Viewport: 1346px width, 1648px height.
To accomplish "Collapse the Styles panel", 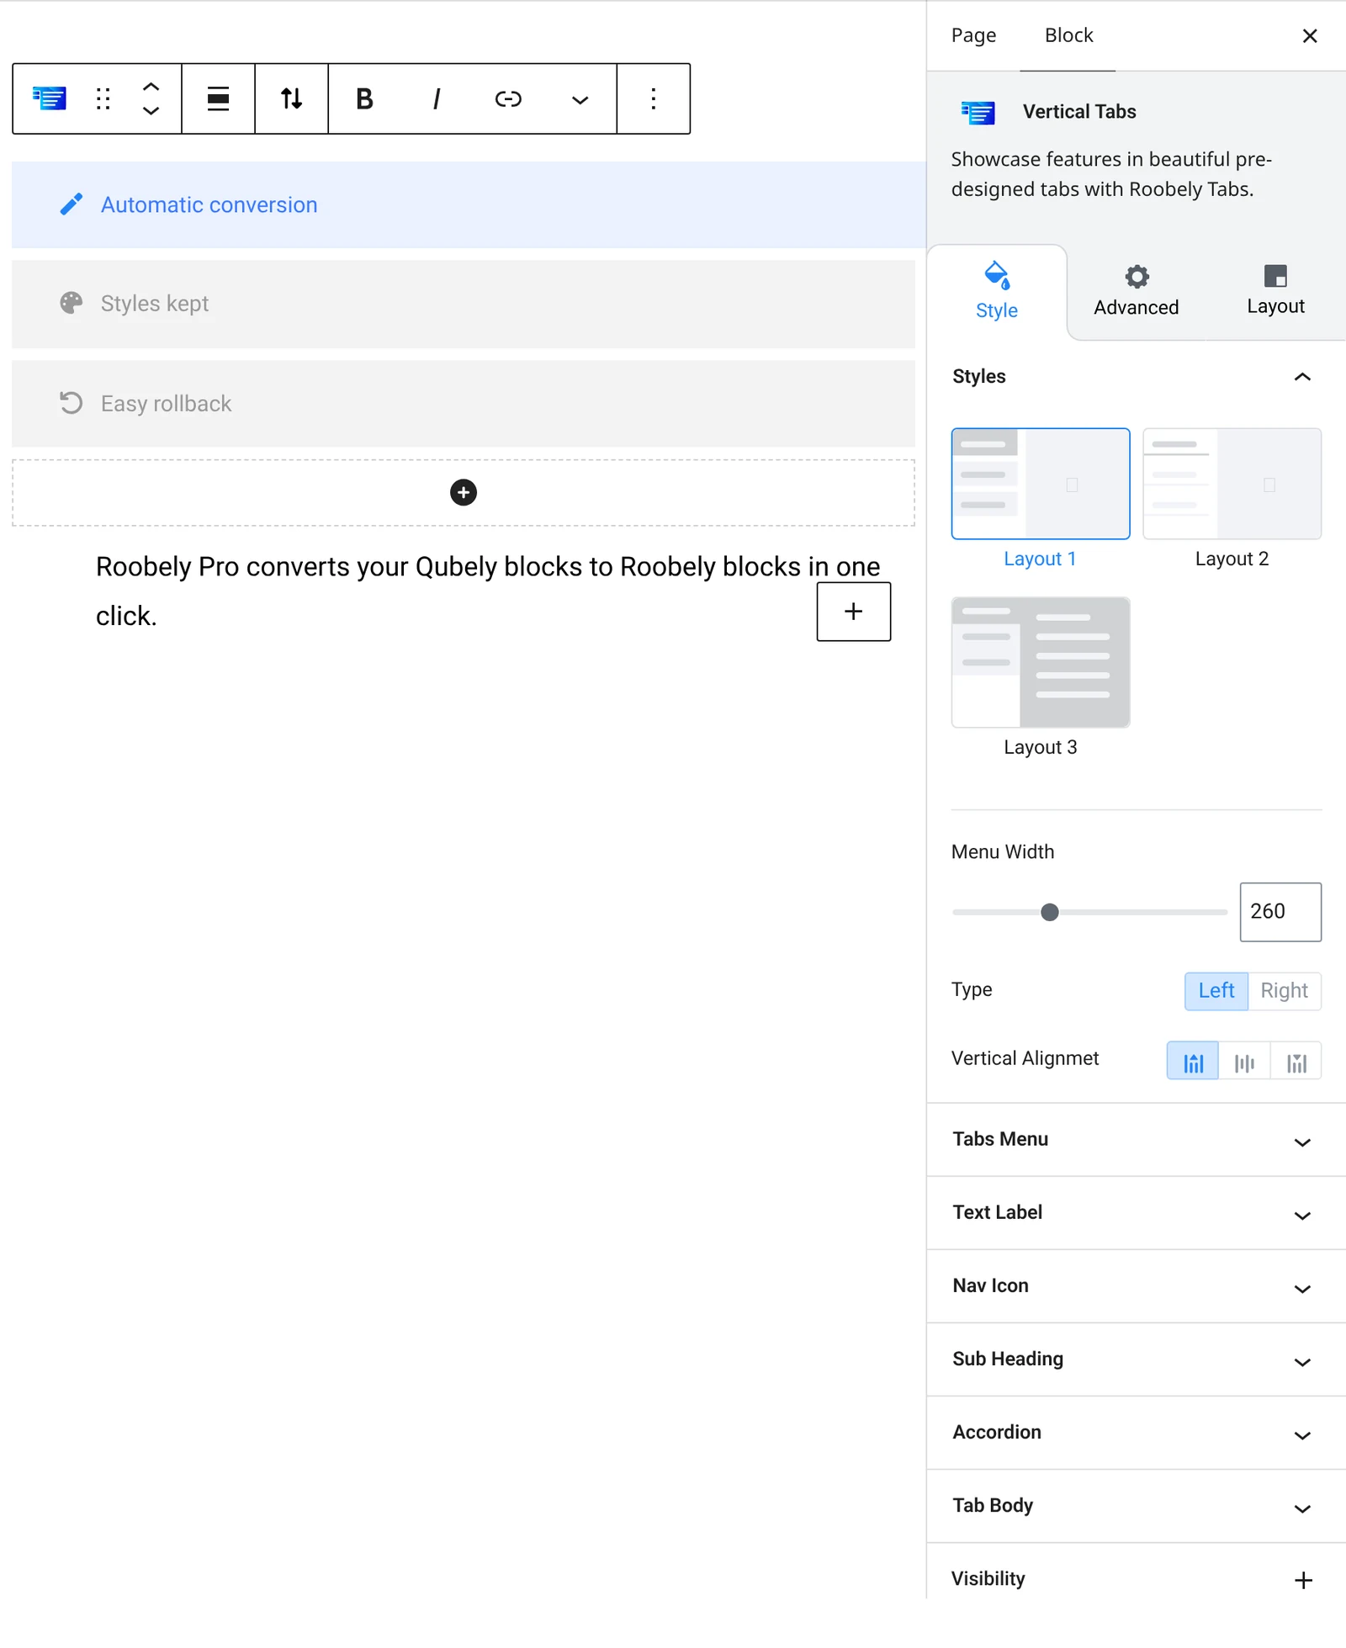I will [1137, 376].
